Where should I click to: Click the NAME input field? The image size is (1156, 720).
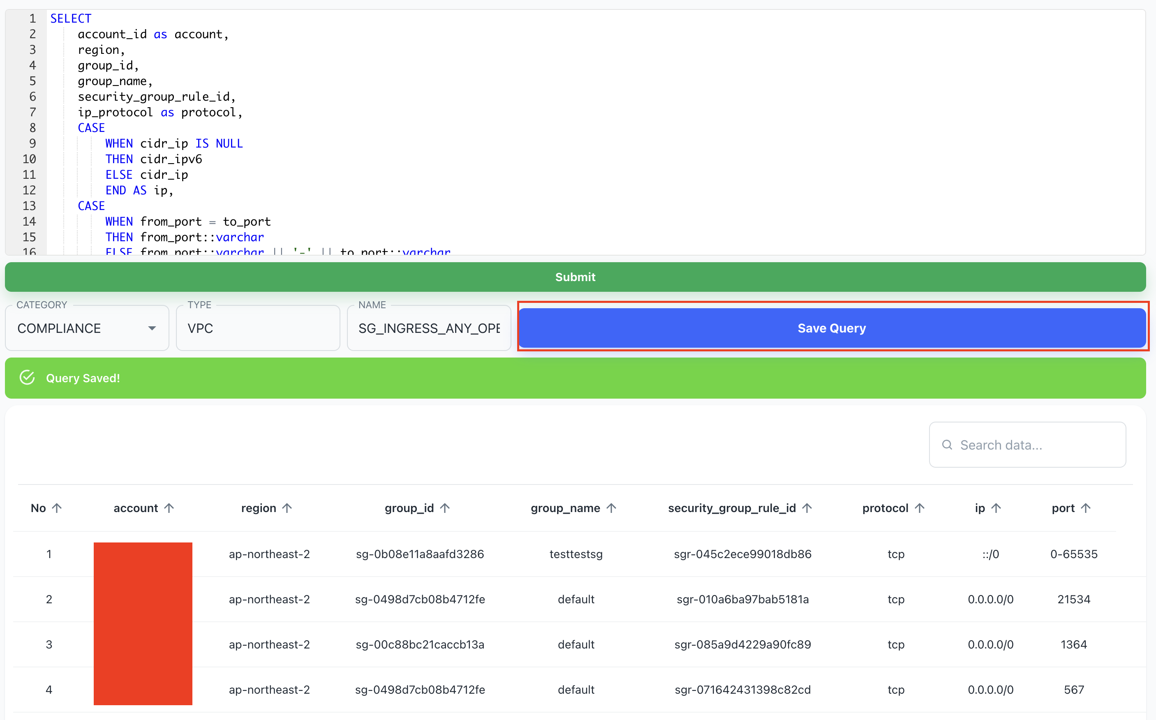[x=429, y=328]
